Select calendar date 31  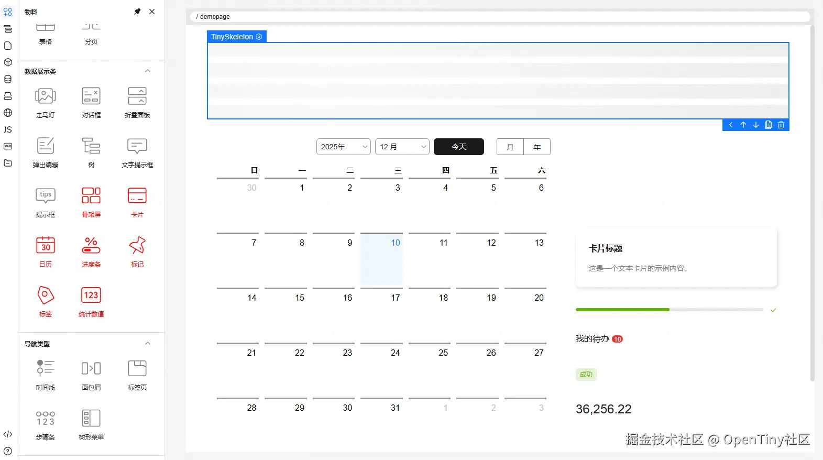[381, 424]
